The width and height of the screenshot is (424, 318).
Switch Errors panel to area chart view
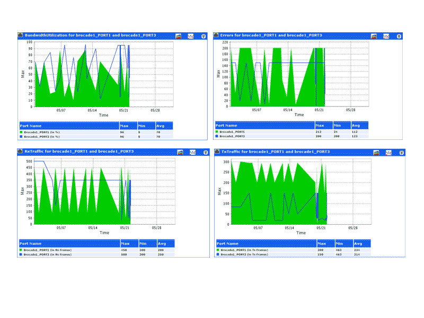pyautogui.click(x=374, y=36)
